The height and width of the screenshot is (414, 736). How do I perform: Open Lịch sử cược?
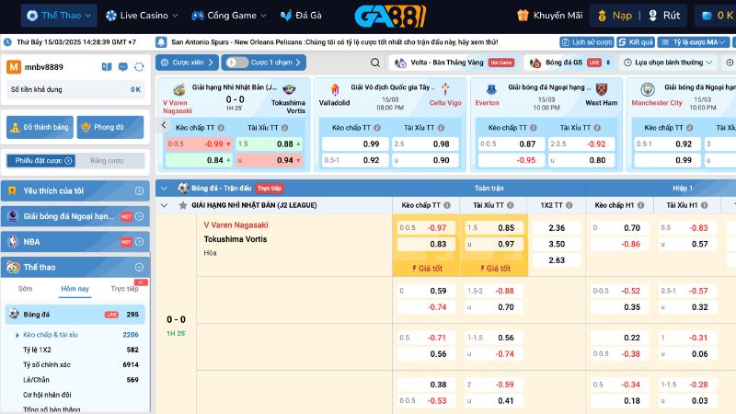pyautogui.click(x=587, y=42)
